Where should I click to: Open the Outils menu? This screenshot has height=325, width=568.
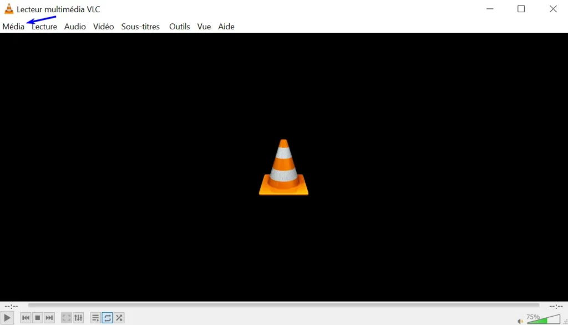[x=179, y=26]
